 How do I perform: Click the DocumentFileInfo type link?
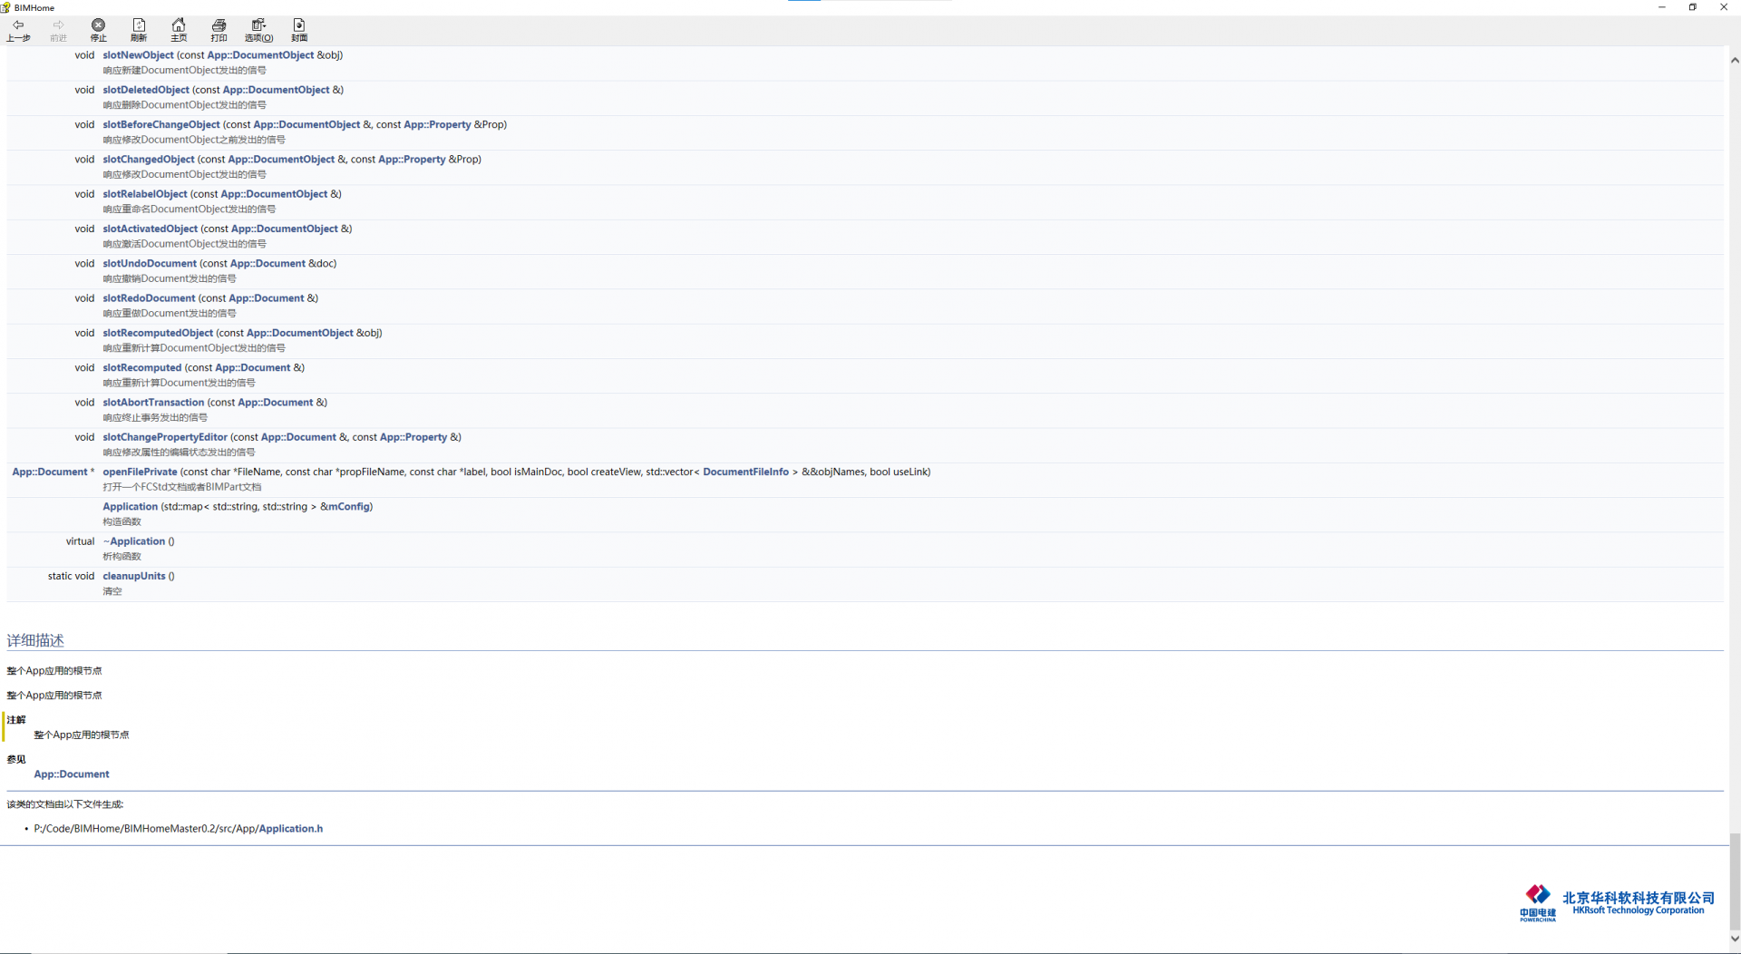coord(745,472)
